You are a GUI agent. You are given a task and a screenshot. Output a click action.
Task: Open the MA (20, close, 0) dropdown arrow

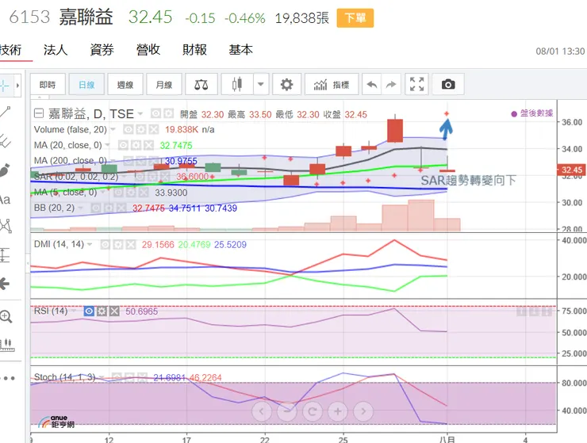[x=108, y=145]
